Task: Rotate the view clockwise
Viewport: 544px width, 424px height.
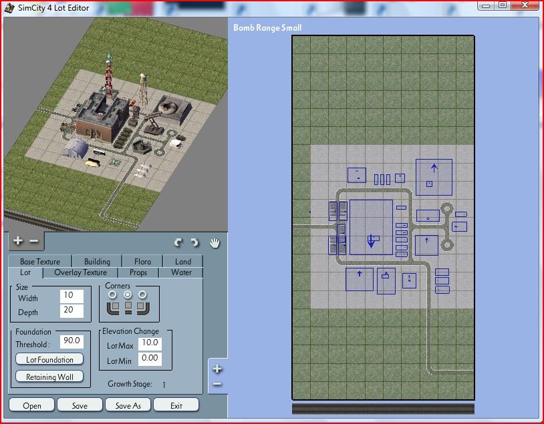Action: click(194, 242)
